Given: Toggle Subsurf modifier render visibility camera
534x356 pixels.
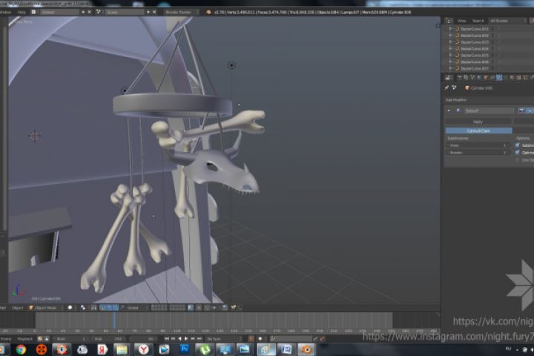Looking at the screenshot, I should pos(521,111).
